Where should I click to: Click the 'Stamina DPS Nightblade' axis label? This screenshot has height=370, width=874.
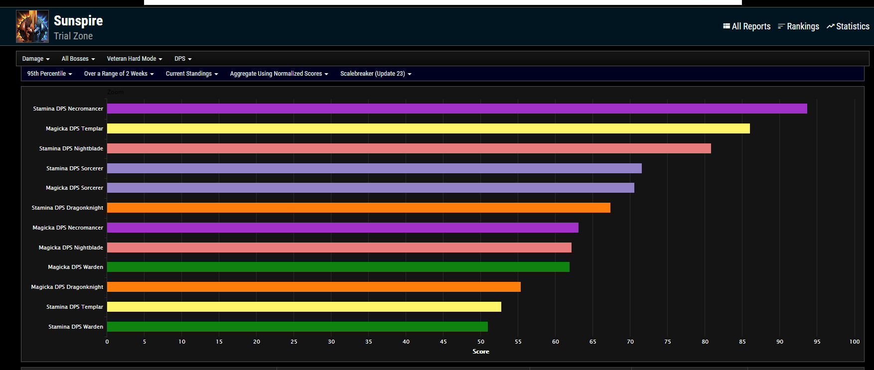pos(71,148)
